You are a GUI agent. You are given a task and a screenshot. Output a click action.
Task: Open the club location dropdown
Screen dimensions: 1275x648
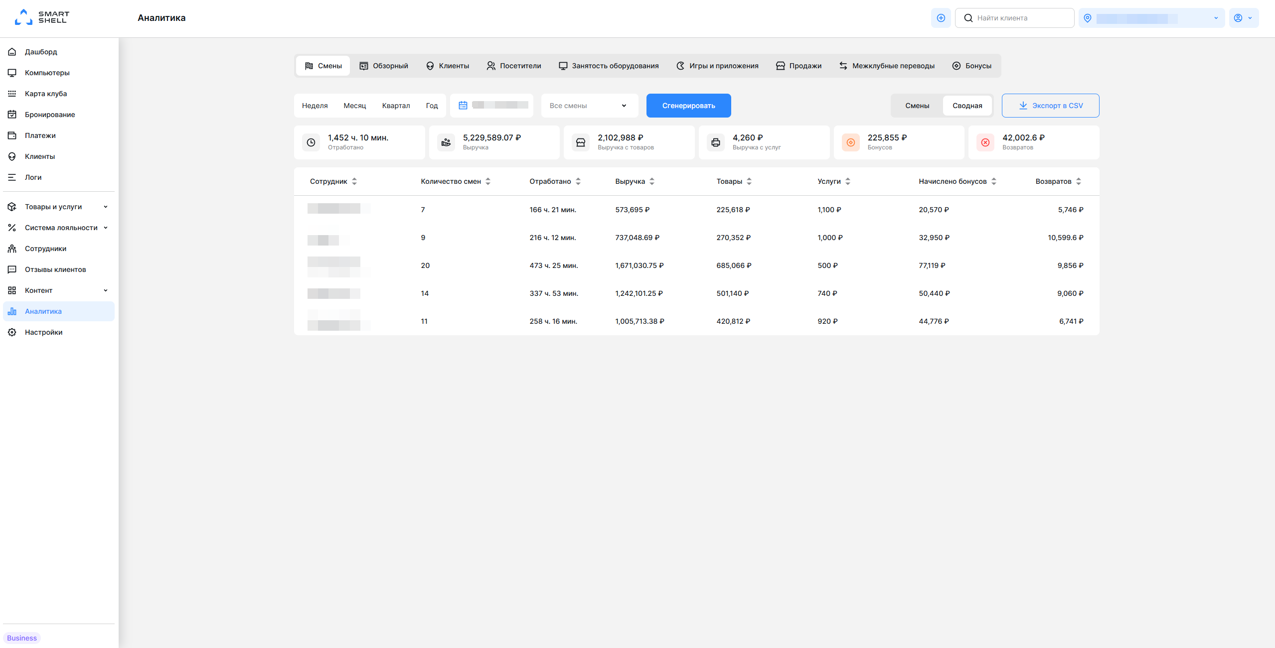(x=1151, y=18)
